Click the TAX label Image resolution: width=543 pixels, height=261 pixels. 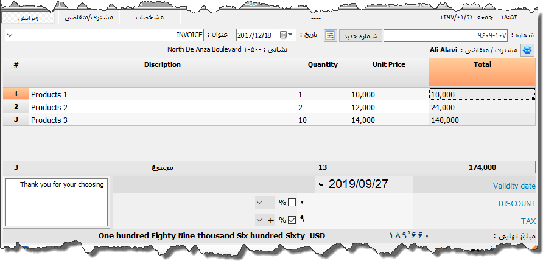tap(528, 221)
